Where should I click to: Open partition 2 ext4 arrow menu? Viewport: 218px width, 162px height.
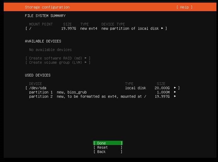[175, 96]
